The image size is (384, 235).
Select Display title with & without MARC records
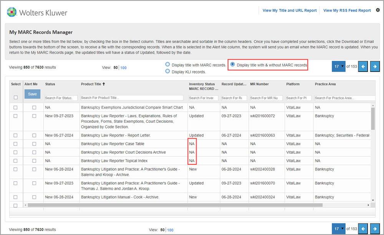[x=232, y=65]
